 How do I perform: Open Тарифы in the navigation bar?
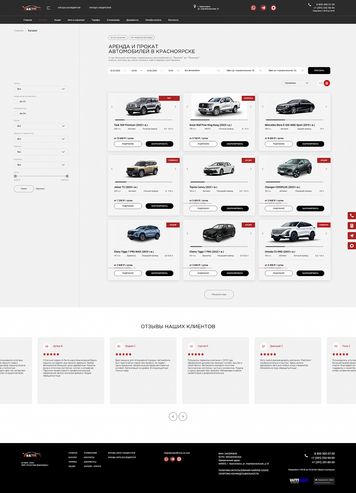[x=96, y=20]
